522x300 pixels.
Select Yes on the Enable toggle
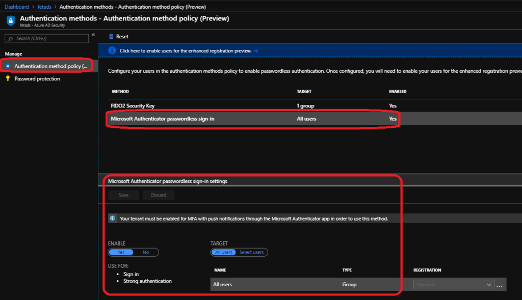[x=121, y=252]
